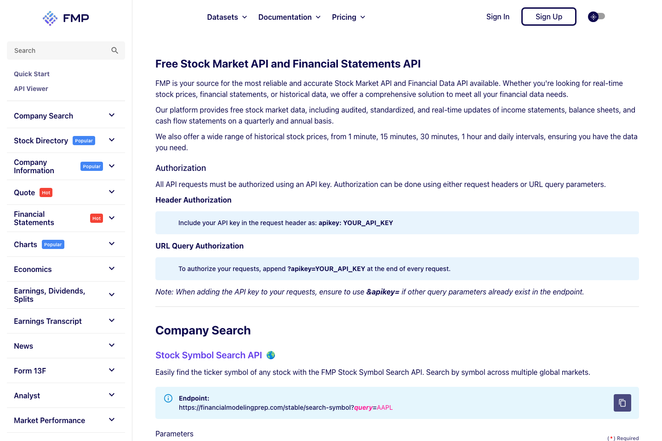Click the Popular badge beside Charts

click(53, 244)
